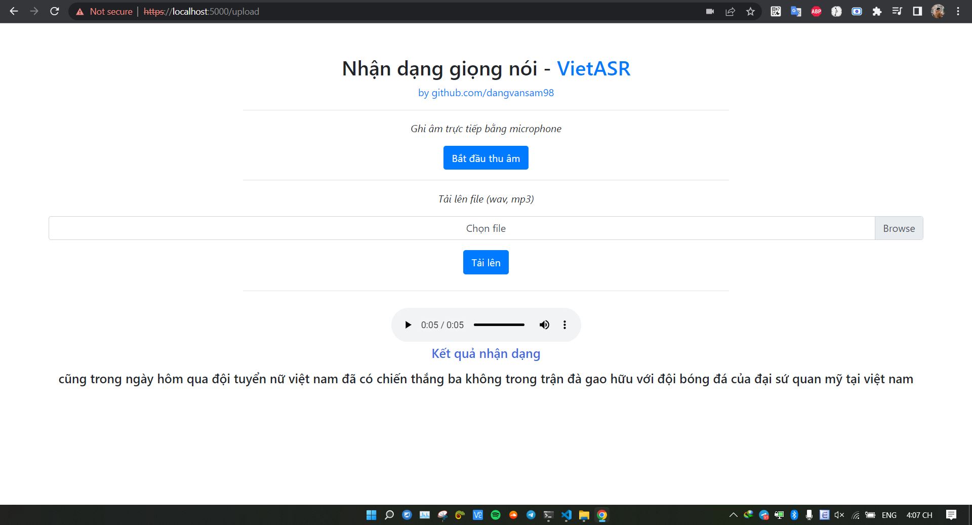The image size is (972, 525).
Task: Switch to Chrome in the taskbar
Action: coord(602,515)
